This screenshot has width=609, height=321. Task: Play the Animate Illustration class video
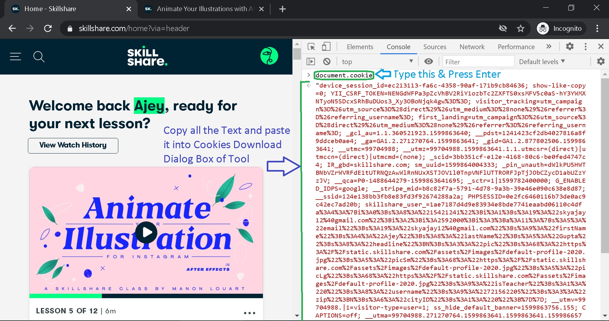coord(146,232)
